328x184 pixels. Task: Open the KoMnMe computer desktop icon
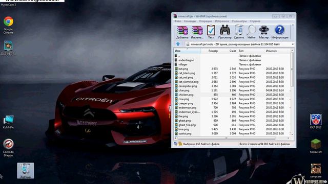[8, 122]
